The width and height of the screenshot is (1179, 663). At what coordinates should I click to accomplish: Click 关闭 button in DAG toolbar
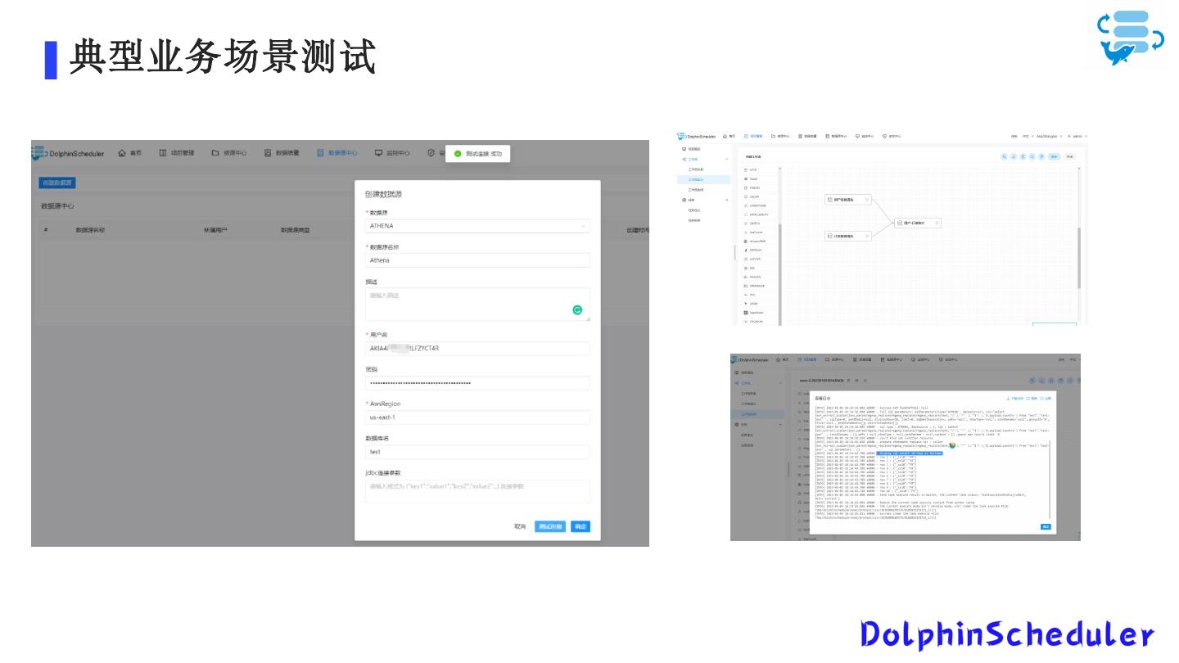tap(1069, 156)
